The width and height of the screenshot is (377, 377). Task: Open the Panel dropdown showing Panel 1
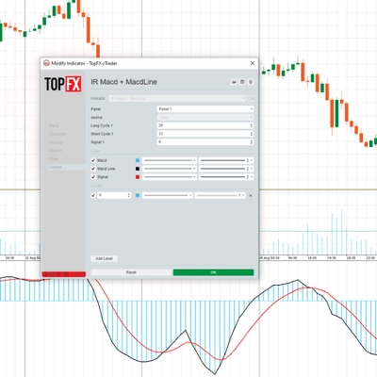click(205, 109)
